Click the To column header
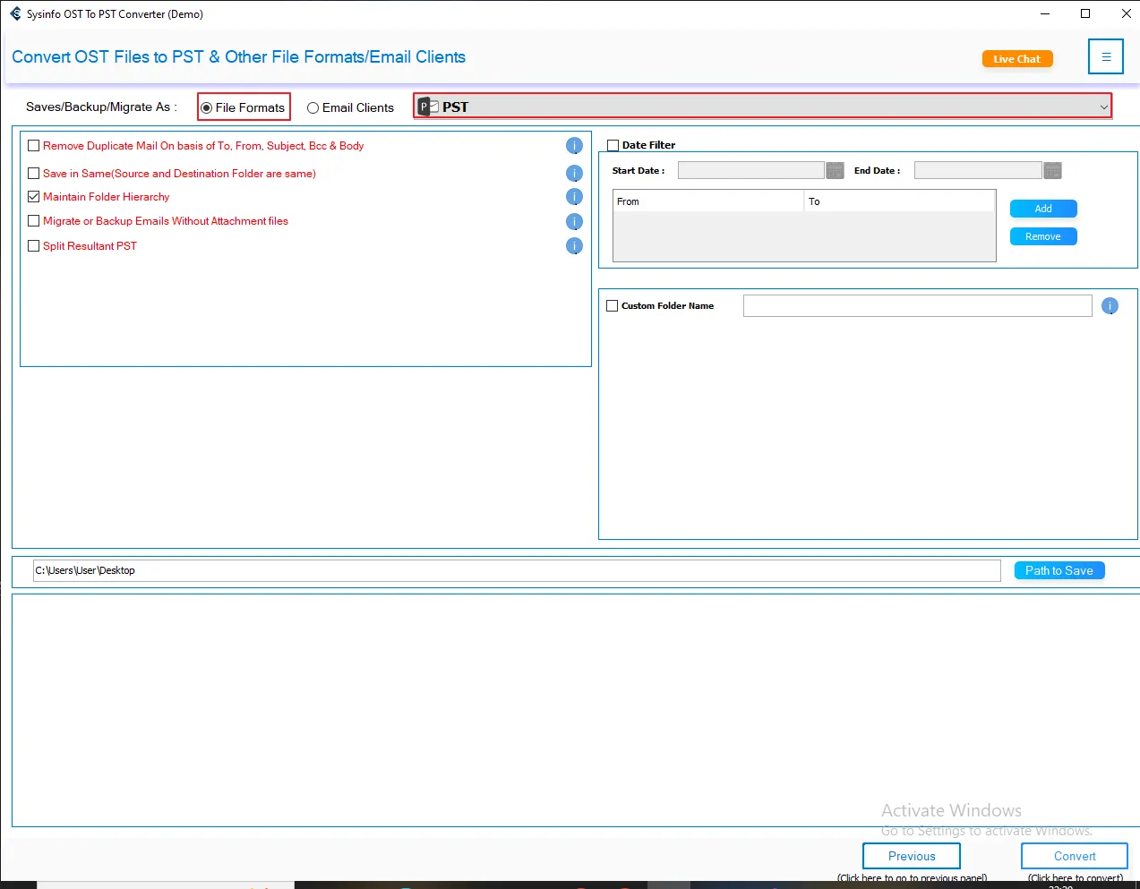This screenshot has width=1140, height=889. click(x=900, y=201)
